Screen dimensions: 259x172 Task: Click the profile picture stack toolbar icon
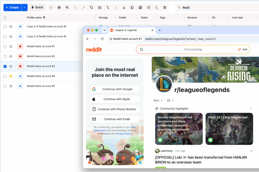140,7
